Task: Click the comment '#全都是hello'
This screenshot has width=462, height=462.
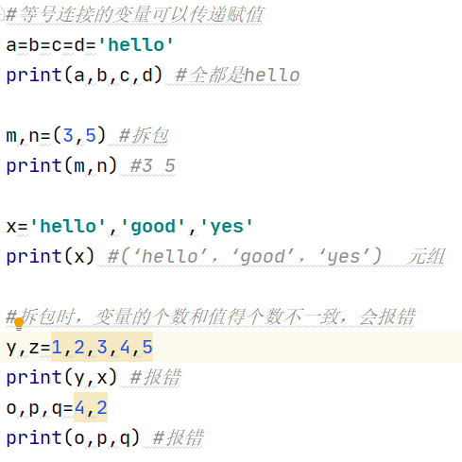Action: click(x=237, y=76)
